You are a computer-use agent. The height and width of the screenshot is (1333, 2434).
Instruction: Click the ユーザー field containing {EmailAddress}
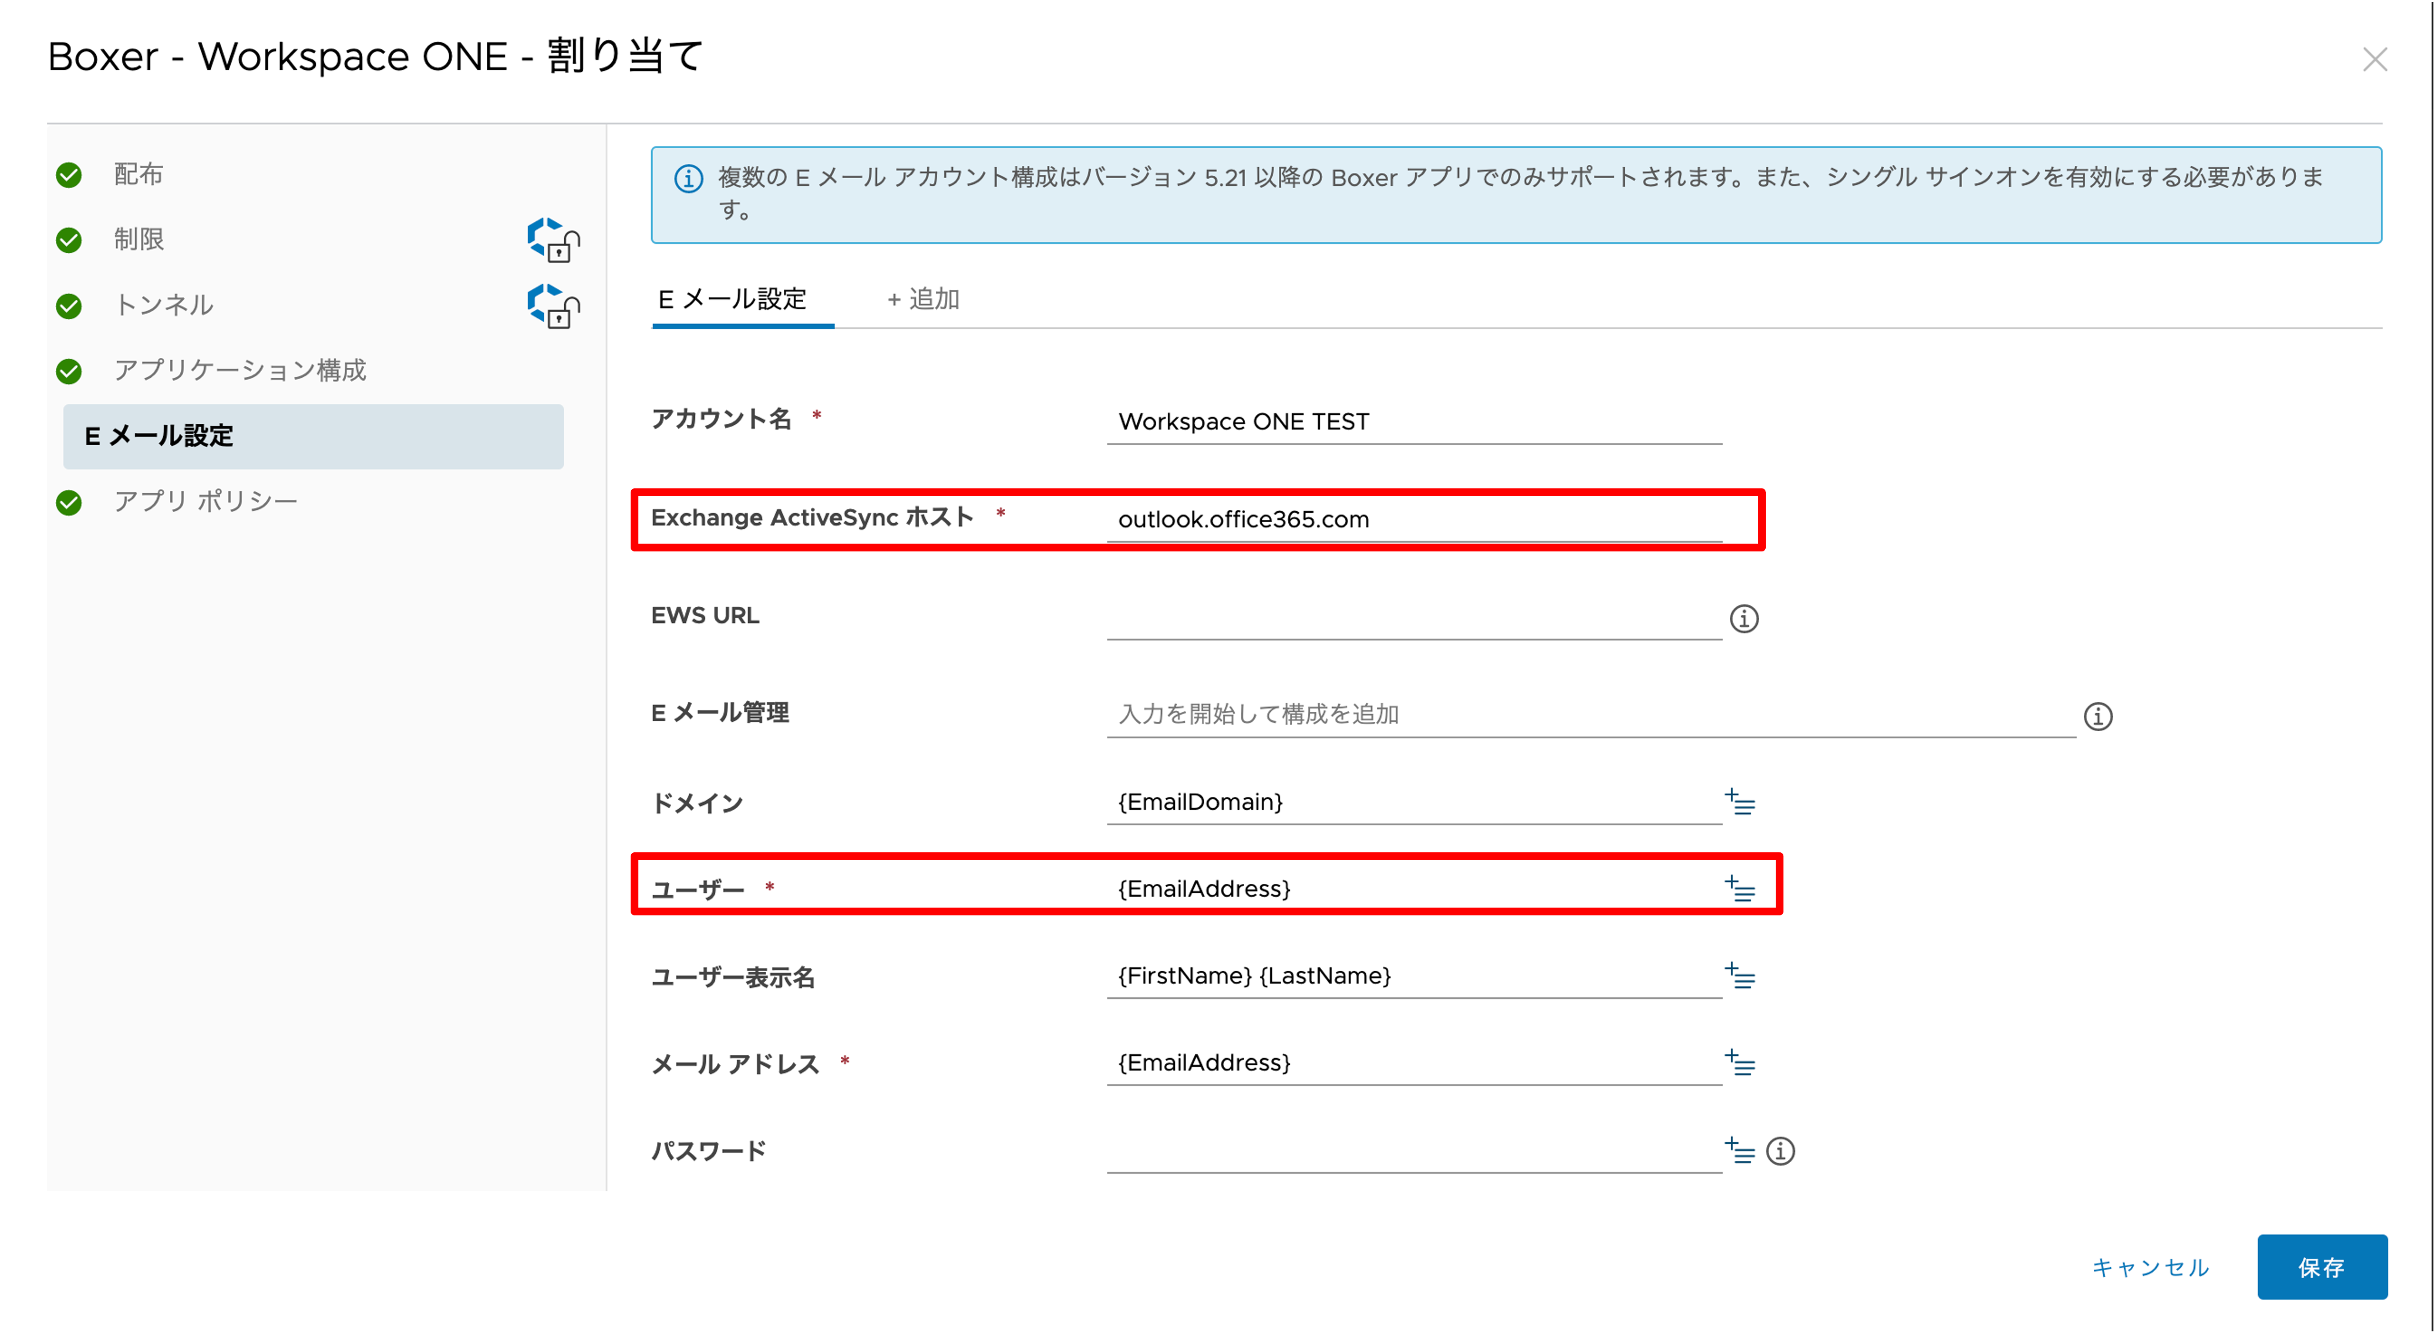tap(1413, 889)
